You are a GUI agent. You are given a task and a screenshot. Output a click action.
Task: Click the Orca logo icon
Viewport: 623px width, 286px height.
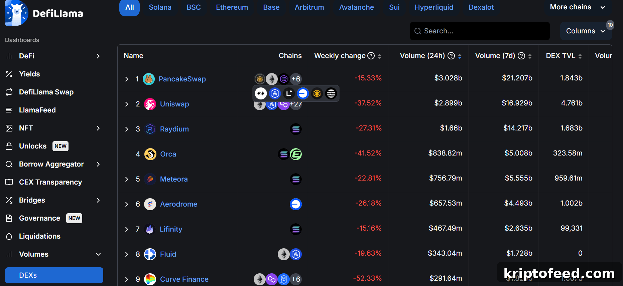point(150,154)
